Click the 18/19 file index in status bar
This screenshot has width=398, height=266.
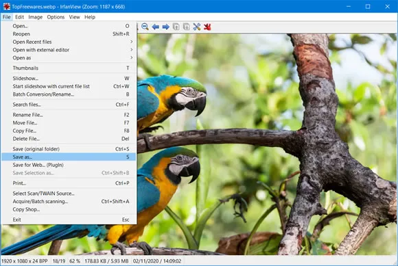[59, 261]
